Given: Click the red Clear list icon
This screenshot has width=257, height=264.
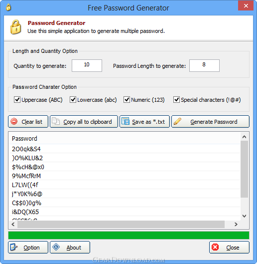Looking at the screenshot, I should click(x=14, y=121).
